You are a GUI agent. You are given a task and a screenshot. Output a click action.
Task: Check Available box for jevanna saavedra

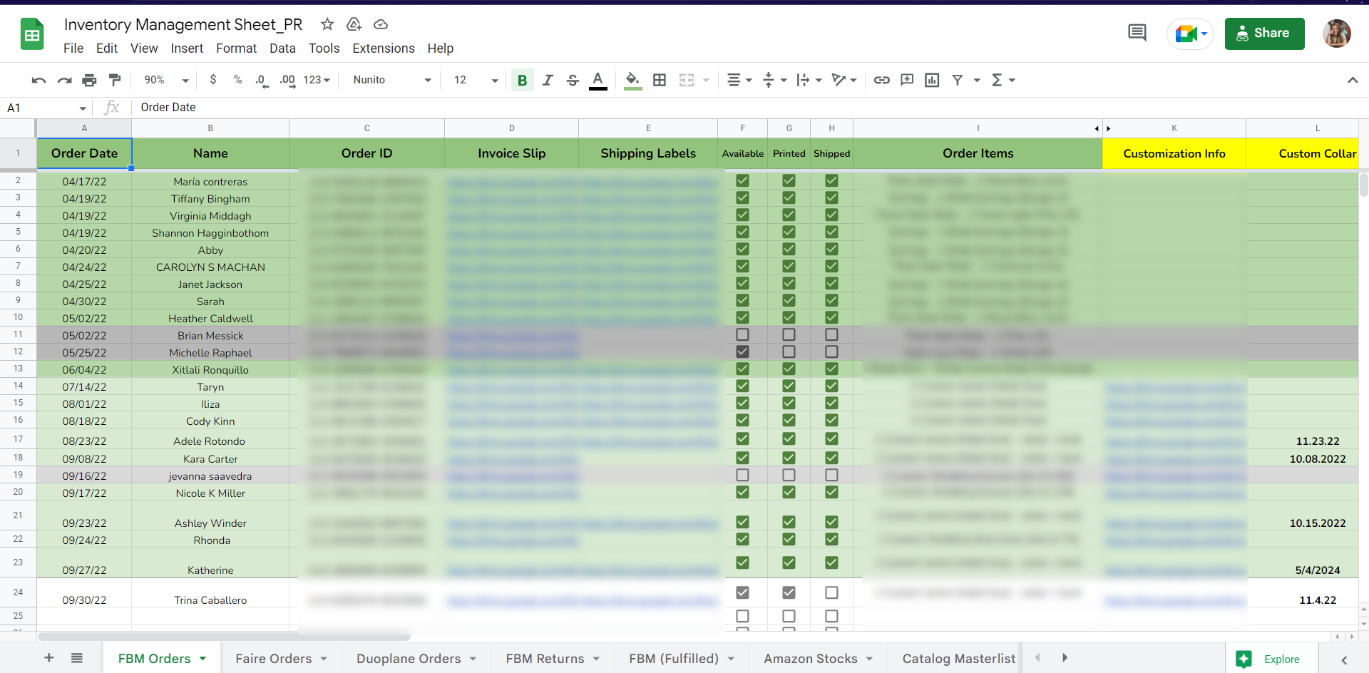[x=742, y=475]
